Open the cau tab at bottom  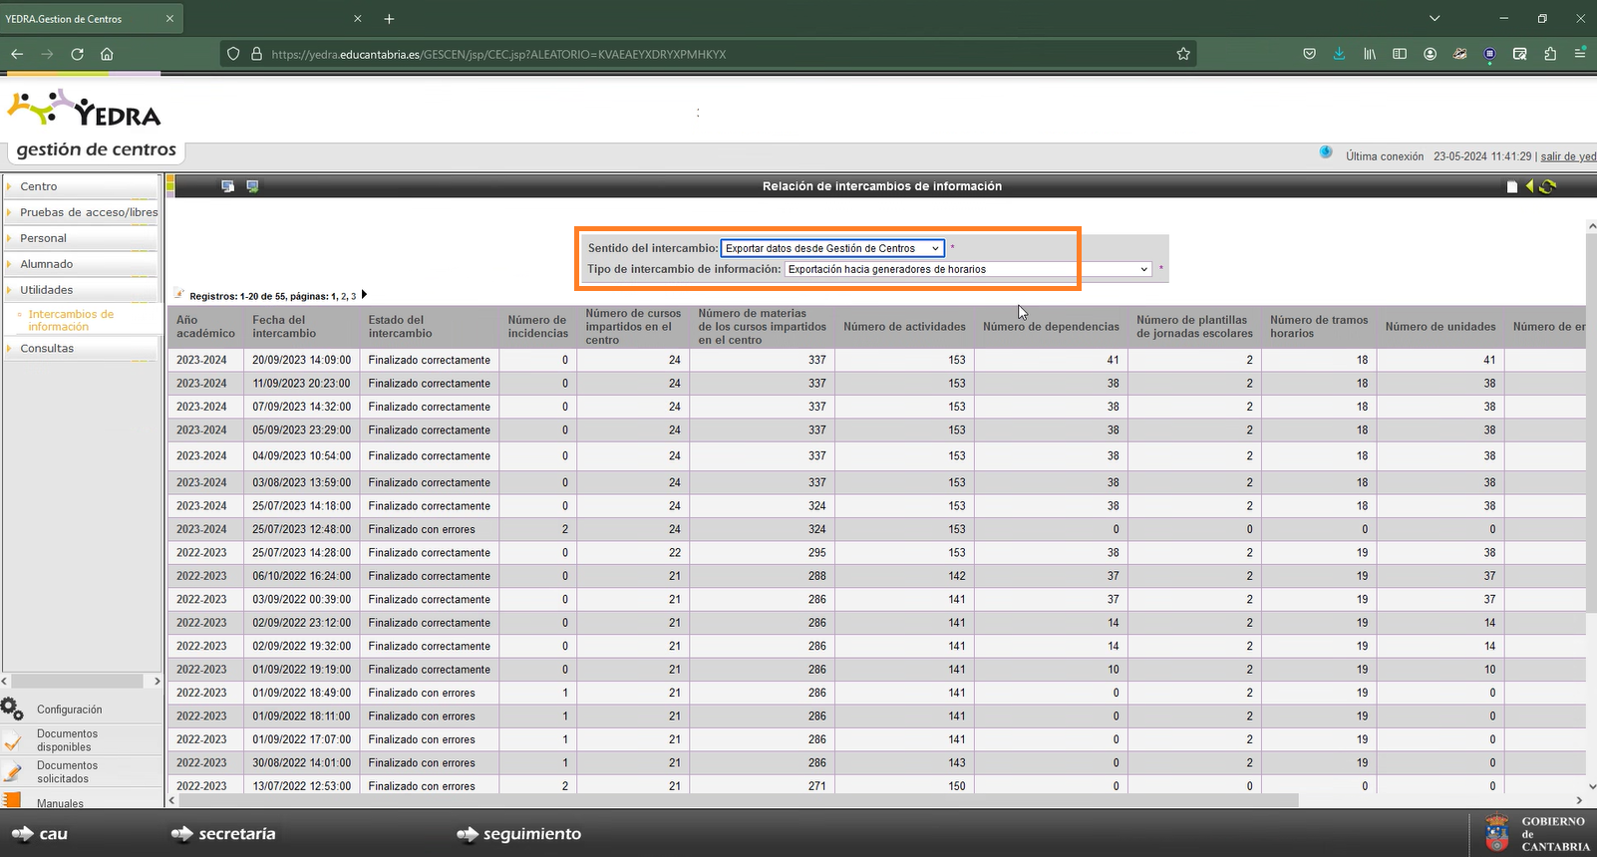[40, 833]
